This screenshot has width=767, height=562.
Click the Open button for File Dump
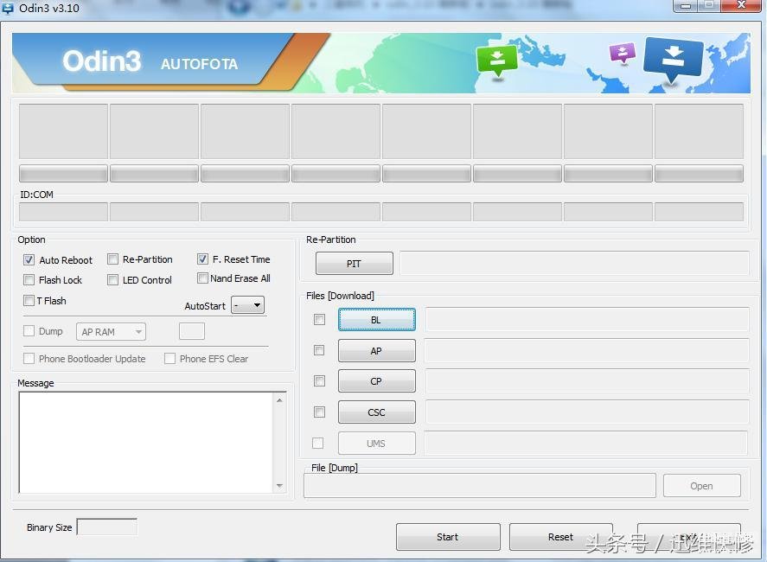702,486
